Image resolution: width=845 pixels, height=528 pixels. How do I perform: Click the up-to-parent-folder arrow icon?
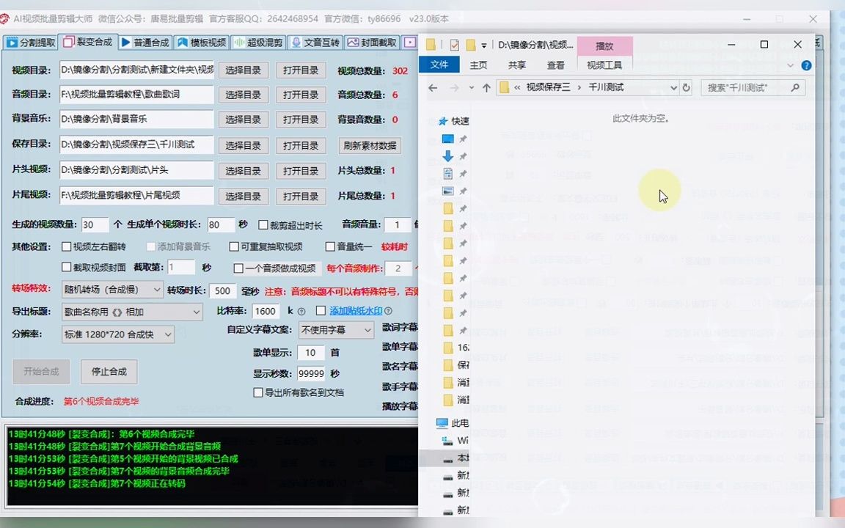pyautogui.click(x=486, y=87)
